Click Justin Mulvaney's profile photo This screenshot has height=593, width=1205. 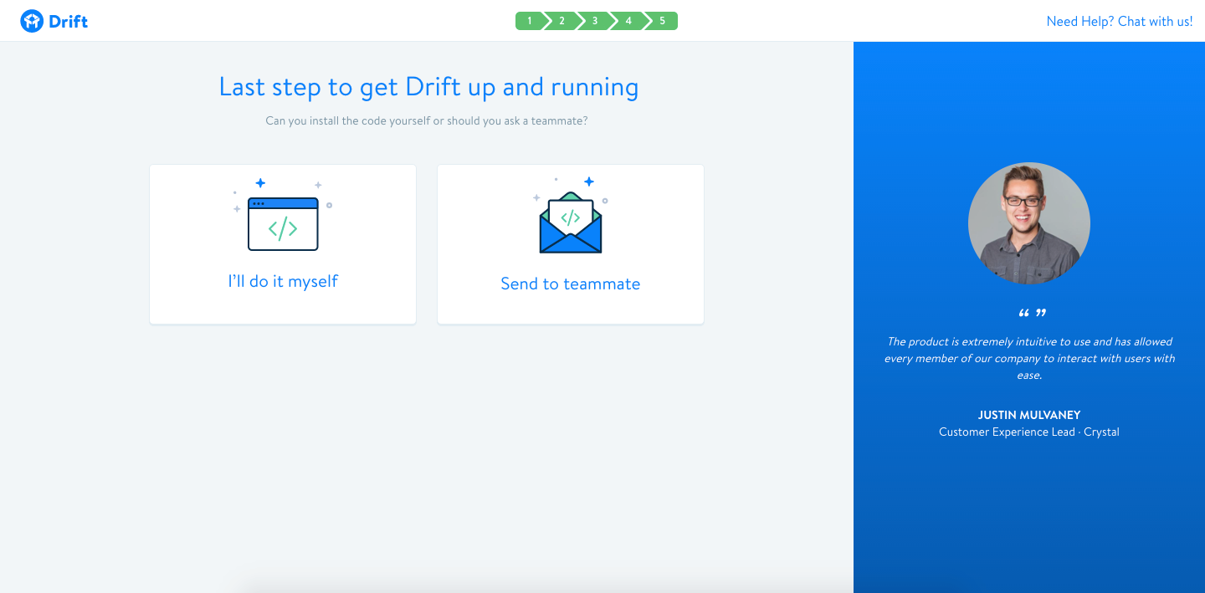[x=1029, y=223]
